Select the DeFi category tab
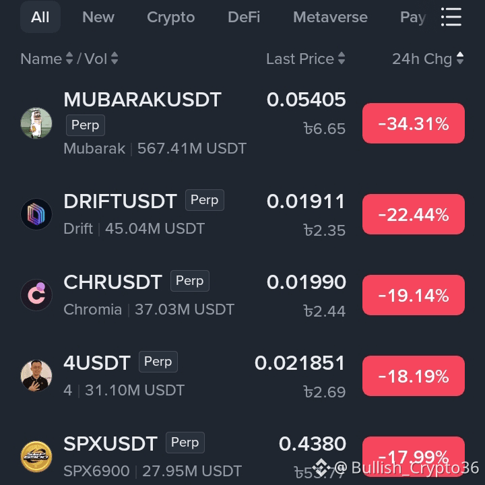The image size is (485, 485). pos(244,17)
